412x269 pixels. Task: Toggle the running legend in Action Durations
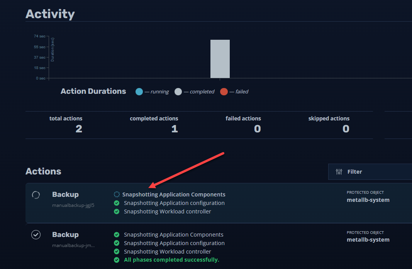click(152, 92)
